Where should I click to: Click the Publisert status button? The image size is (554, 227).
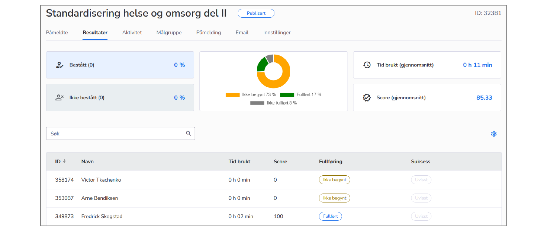pos(256,13)
